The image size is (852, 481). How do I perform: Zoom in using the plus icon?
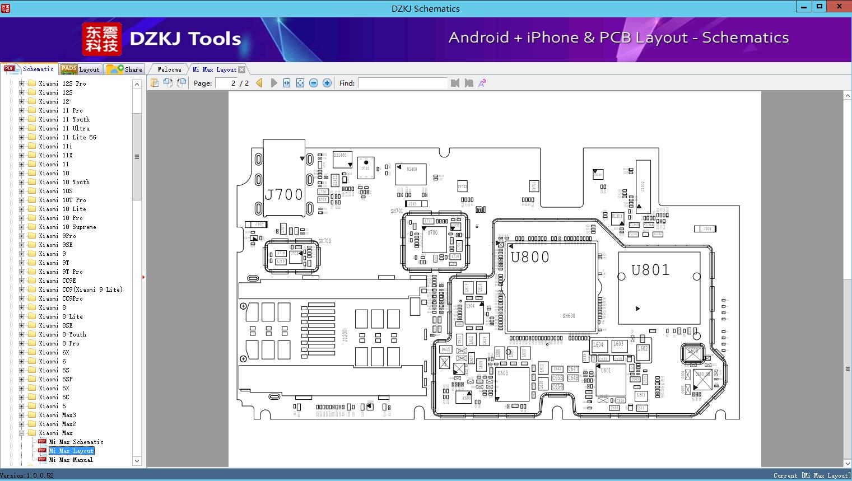coord(327,82)
